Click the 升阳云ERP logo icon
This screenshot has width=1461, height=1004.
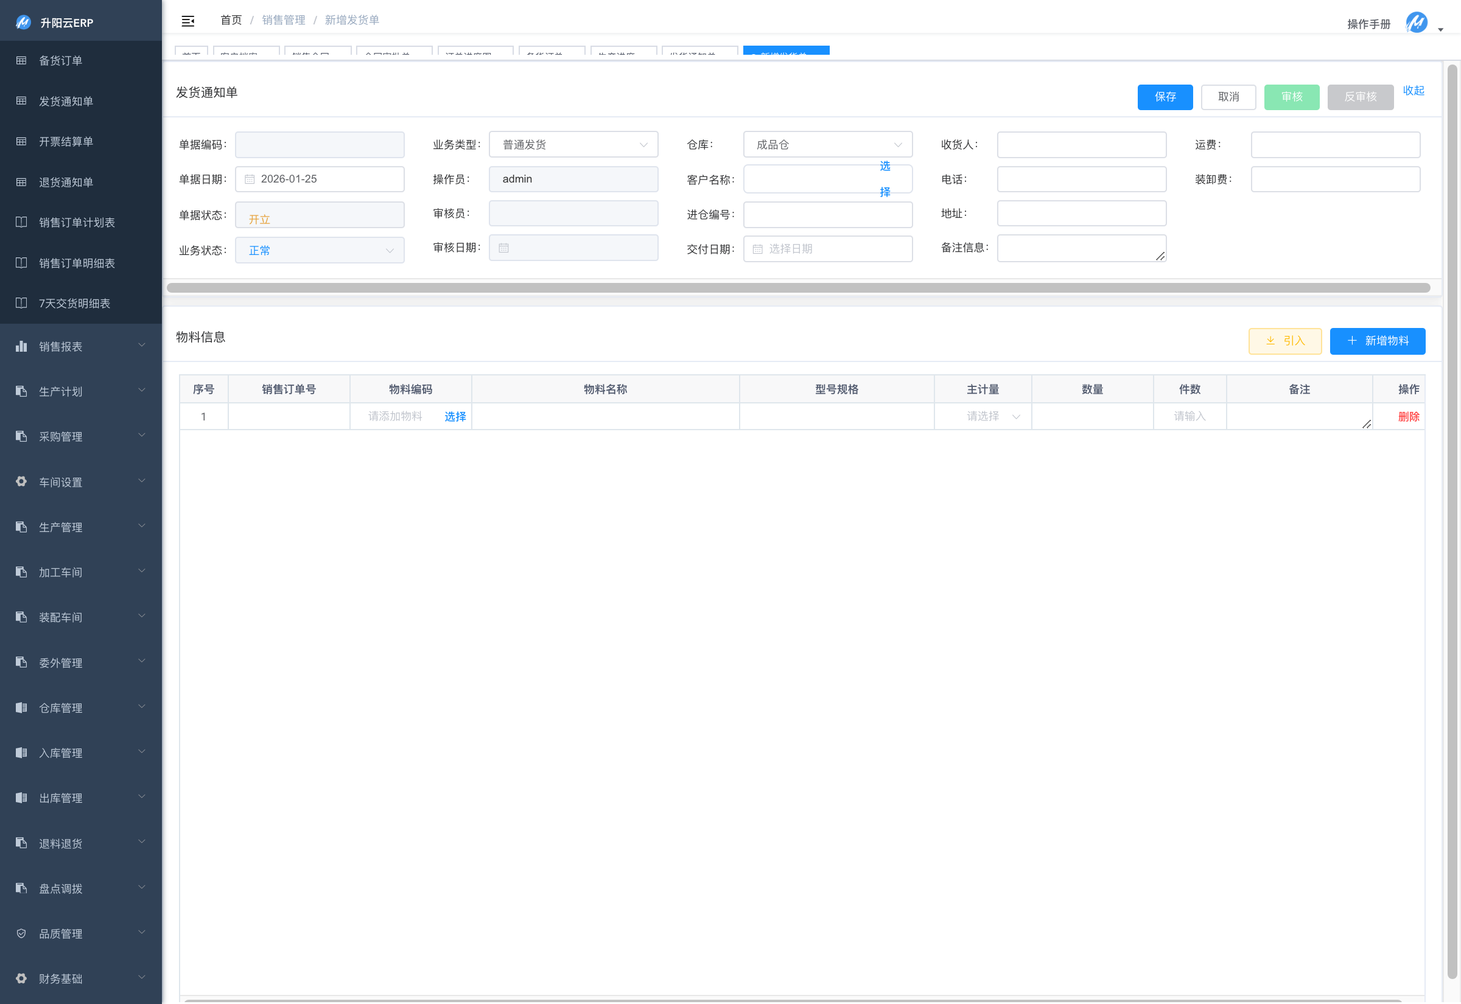[x=23, y=23]
